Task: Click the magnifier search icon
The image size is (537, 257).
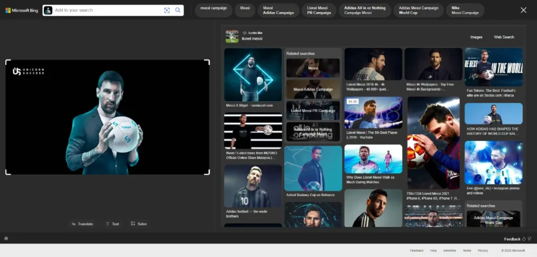Action: click(x=178, y=10)
